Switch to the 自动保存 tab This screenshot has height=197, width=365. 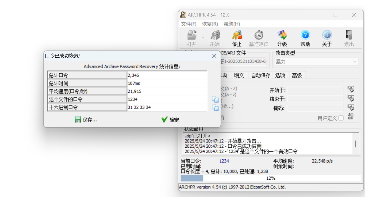[260, 76]
